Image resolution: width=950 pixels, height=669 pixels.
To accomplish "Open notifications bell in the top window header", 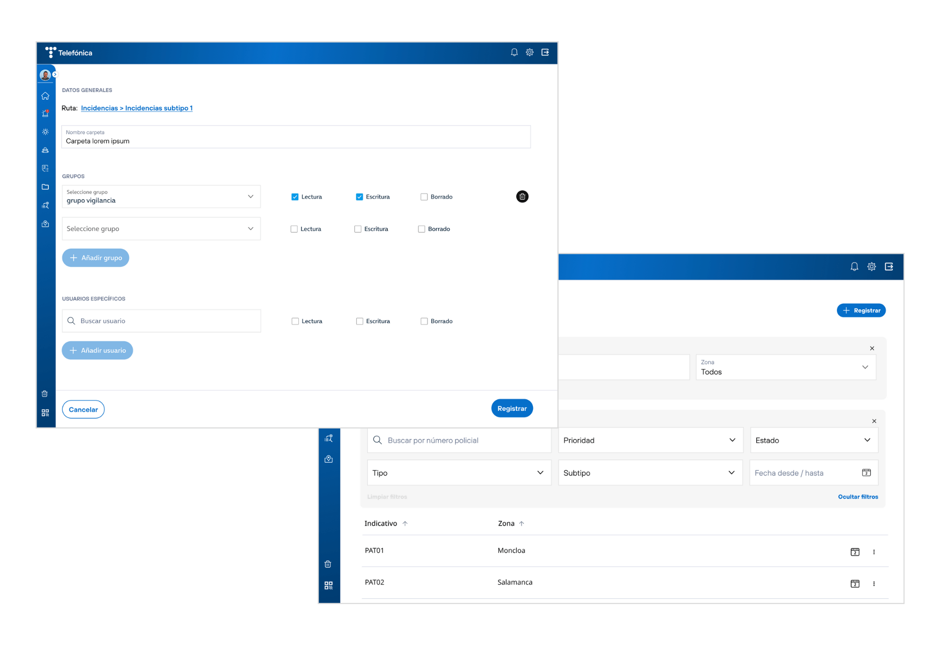I will pyautogui.click(x=514, y=53).
